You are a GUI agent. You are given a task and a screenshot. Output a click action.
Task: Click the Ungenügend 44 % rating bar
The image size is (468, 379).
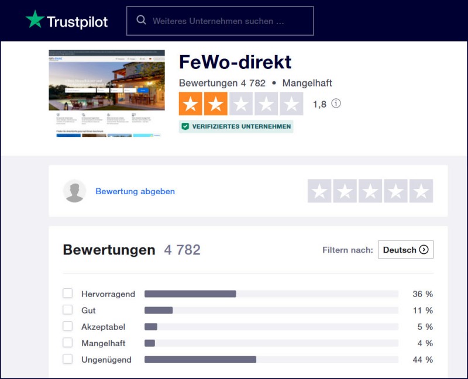click(x=271, y=360)
